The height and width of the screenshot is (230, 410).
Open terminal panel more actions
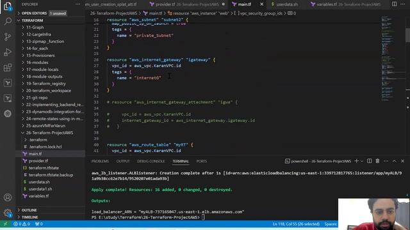[386, 161]
